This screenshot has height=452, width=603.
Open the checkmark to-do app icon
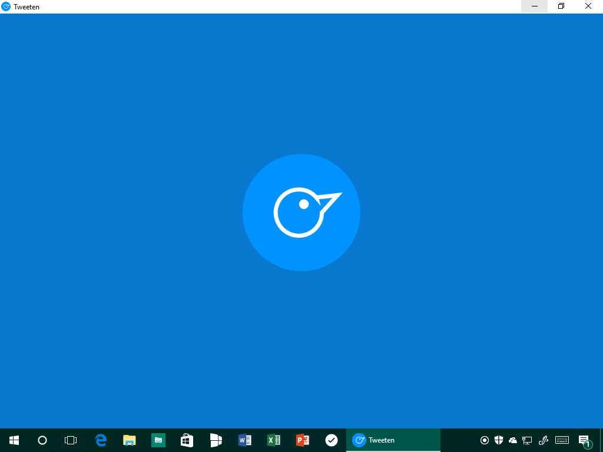[x=331, y=440]
